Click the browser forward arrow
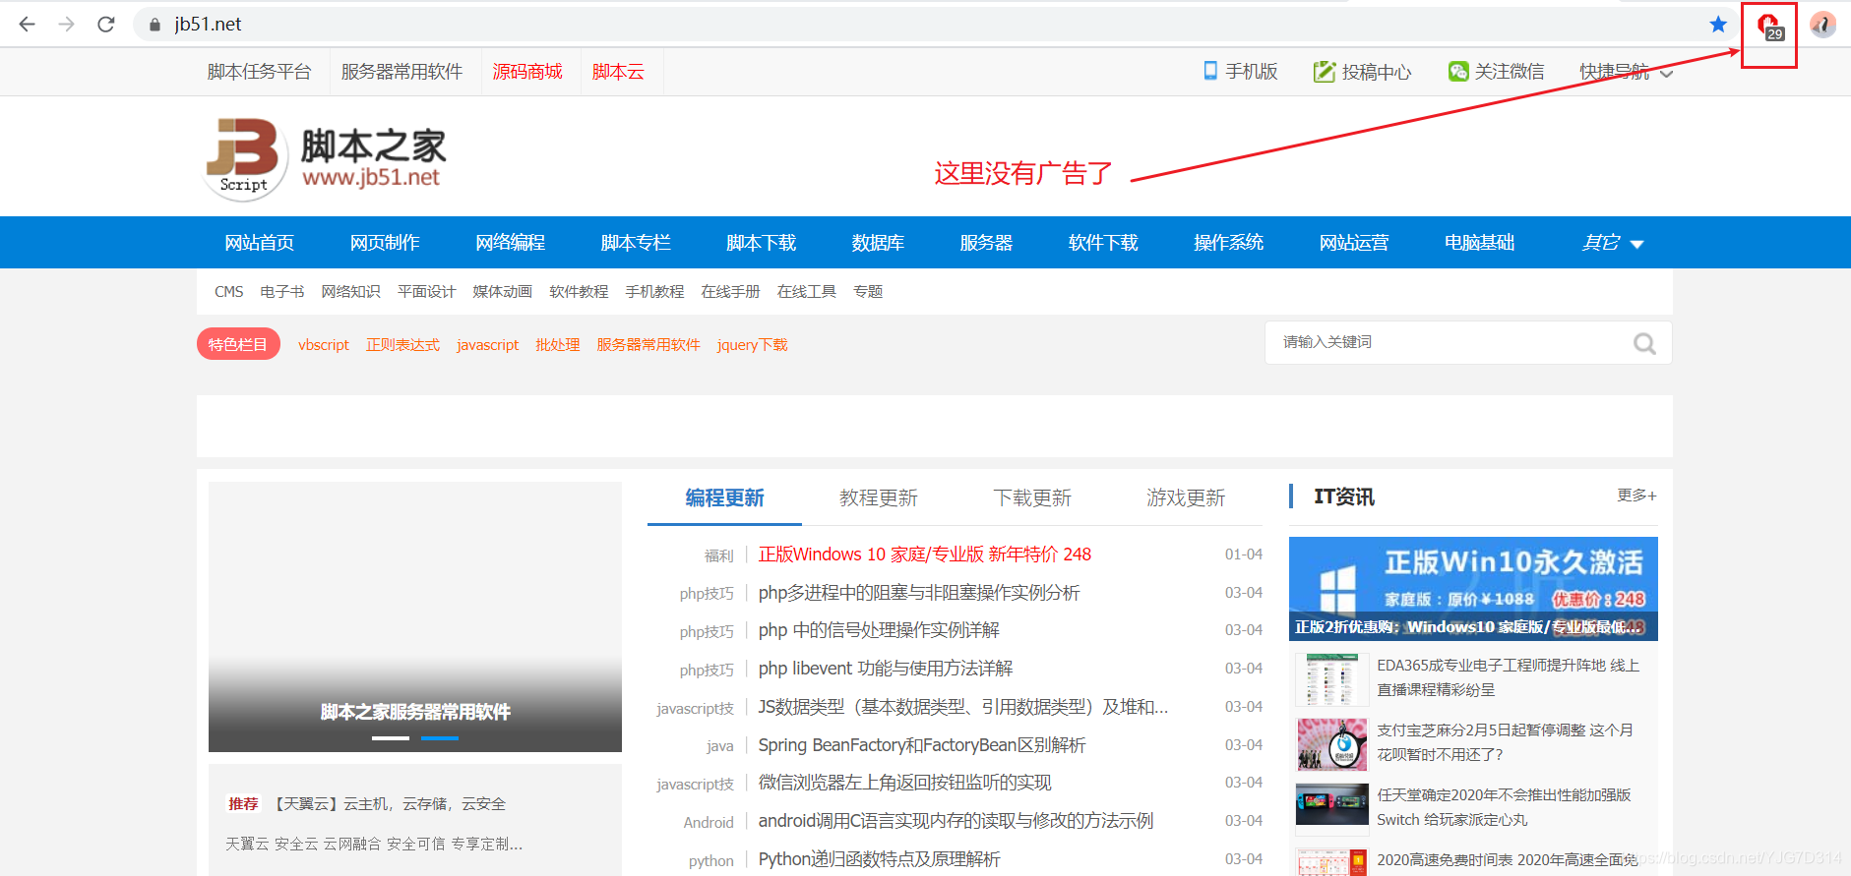This screenshot has width=1851, height=876. [x=67, y=24]
